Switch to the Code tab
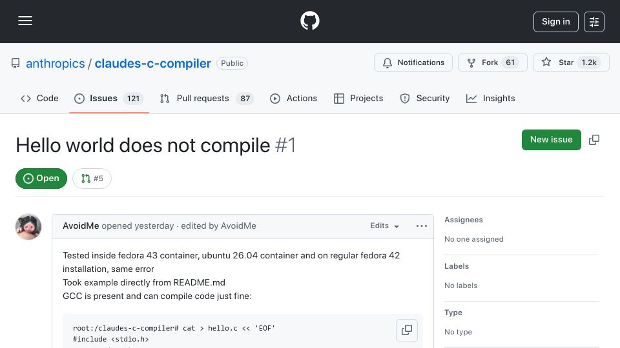The image size is (620, 348). (x=39, y=98)
